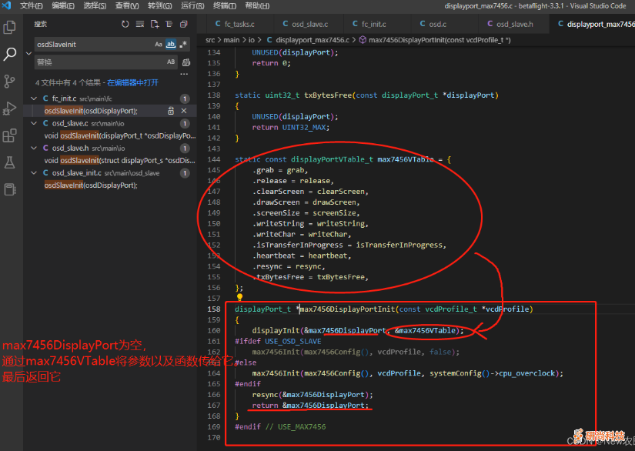
Task: Toggle Match Whole Word option
Action: (171, 45)
